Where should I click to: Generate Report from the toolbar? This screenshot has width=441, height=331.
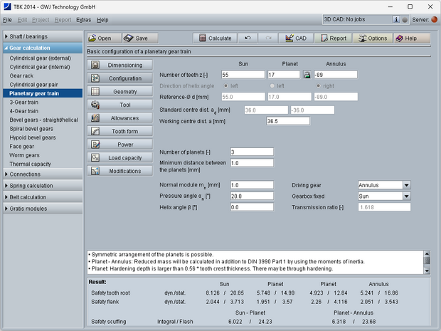click(332, 38)
